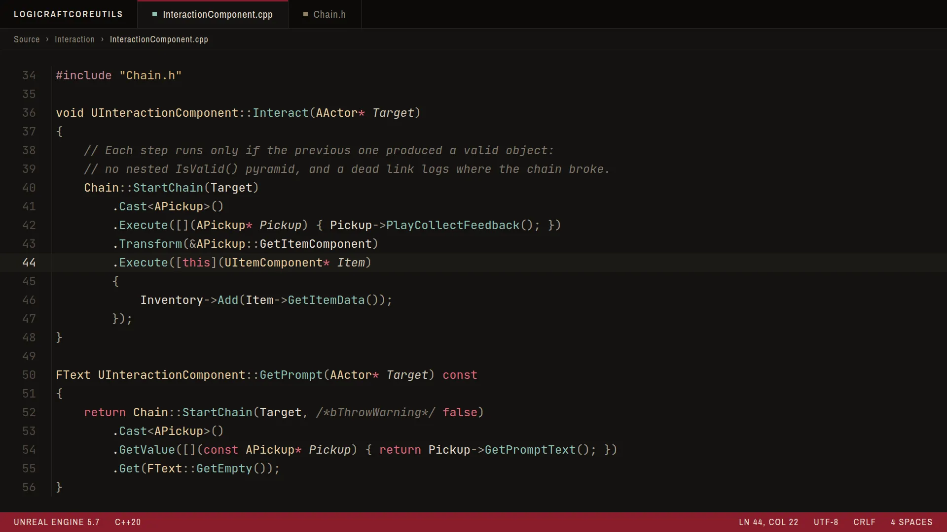The height and width of the screenshot is (532, 947).
Task: Click GetPromptText on line 54
Action: pos(530,450)
